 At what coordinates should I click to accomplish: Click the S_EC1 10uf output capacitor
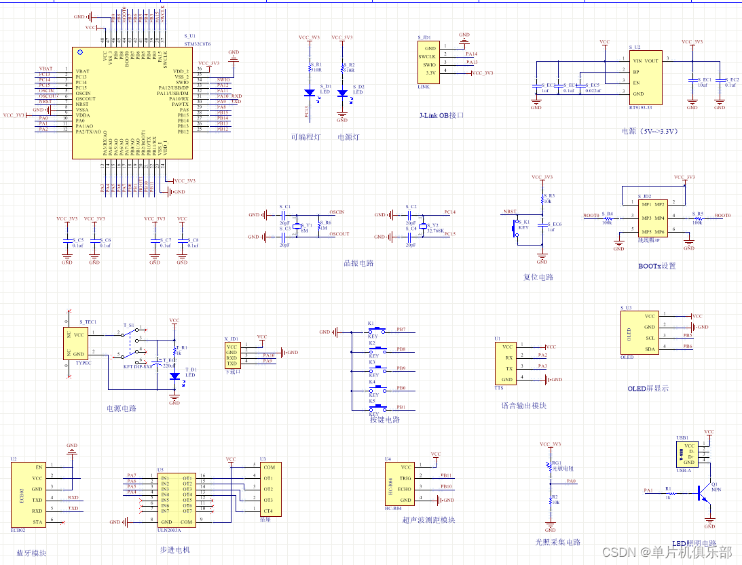point(692,81)
